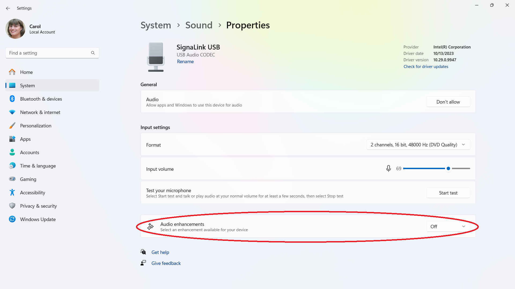The height and width of the screenshot is (289, 515).
Task: Open Accounts settings
Action: point(30,152)
